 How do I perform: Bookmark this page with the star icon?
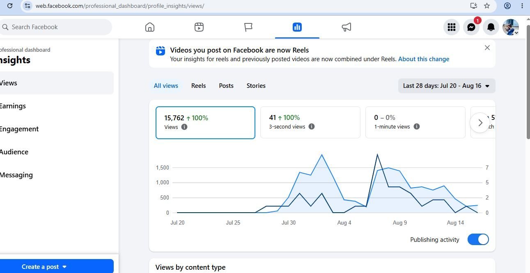click(x=487, y=6)
